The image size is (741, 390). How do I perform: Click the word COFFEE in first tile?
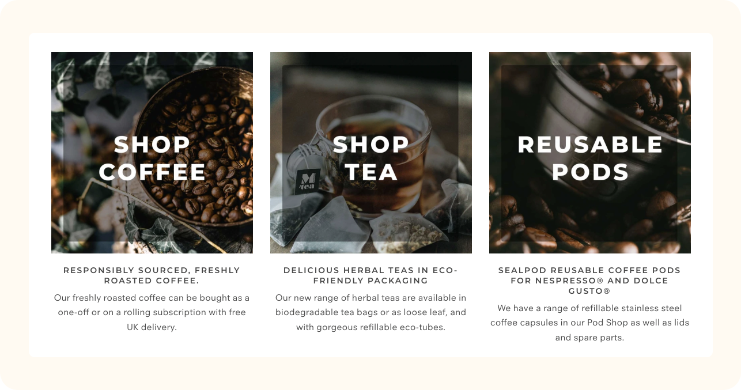click(x=152, y=172)
